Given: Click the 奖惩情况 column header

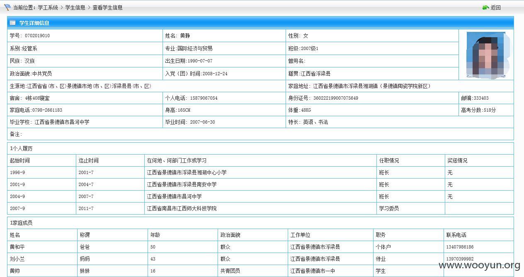Looking at the screenshot, I should [479, 160].
